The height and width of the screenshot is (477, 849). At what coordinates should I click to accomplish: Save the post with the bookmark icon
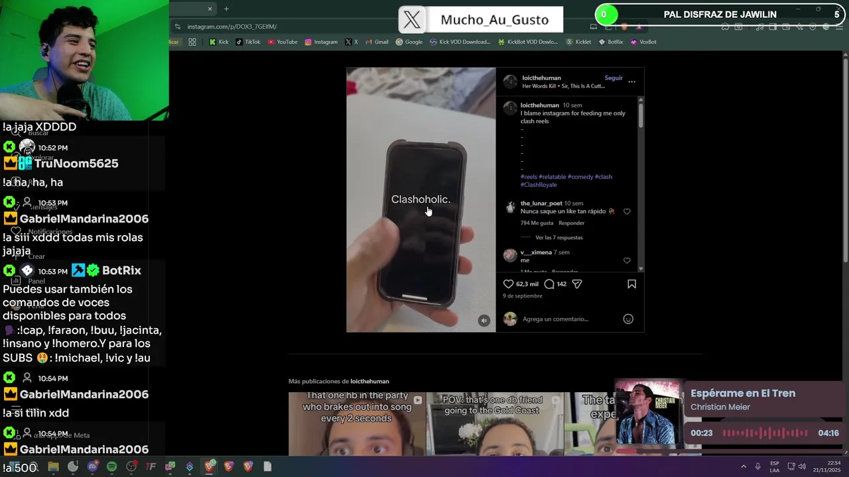tap(631, 284)
